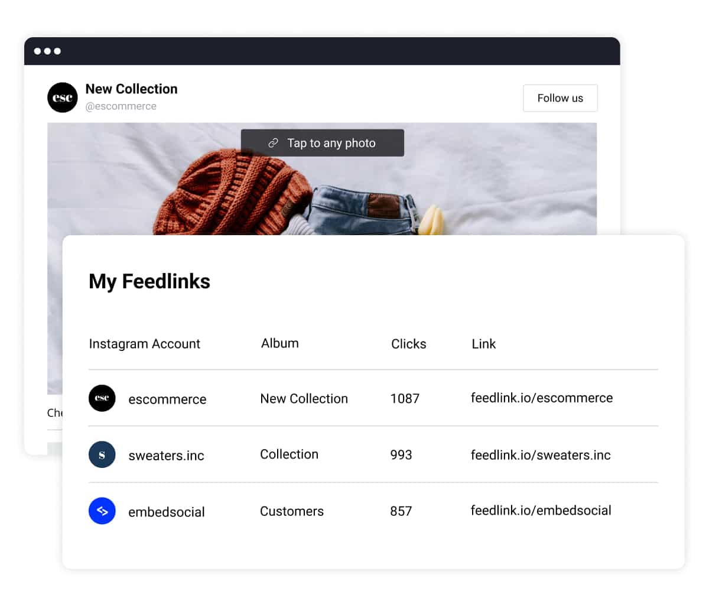
Task: Click the window control dots
Action: pyautogui.click(x=47, y=51)
